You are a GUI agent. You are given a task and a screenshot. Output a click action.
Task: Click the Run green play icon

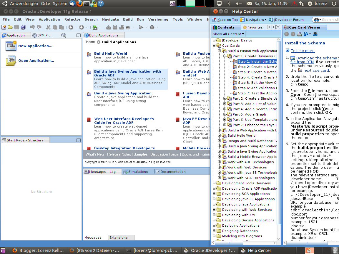(x=141, y=27)
